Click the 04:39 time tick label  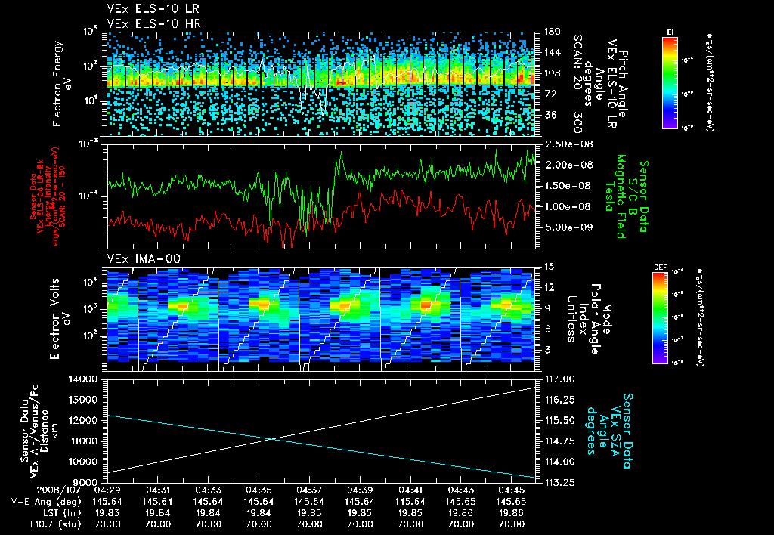point(359,491)
